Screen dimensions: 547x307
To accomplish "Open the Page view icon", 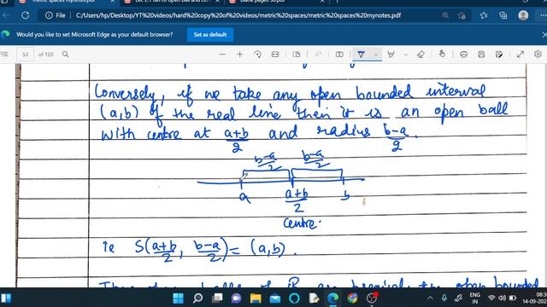I will (297, 55).
